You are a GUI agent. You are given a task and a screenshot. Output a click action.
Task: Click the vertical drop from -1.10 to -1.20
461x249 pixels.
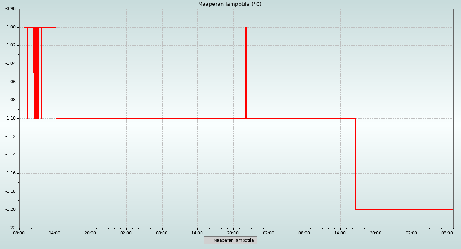355,164
